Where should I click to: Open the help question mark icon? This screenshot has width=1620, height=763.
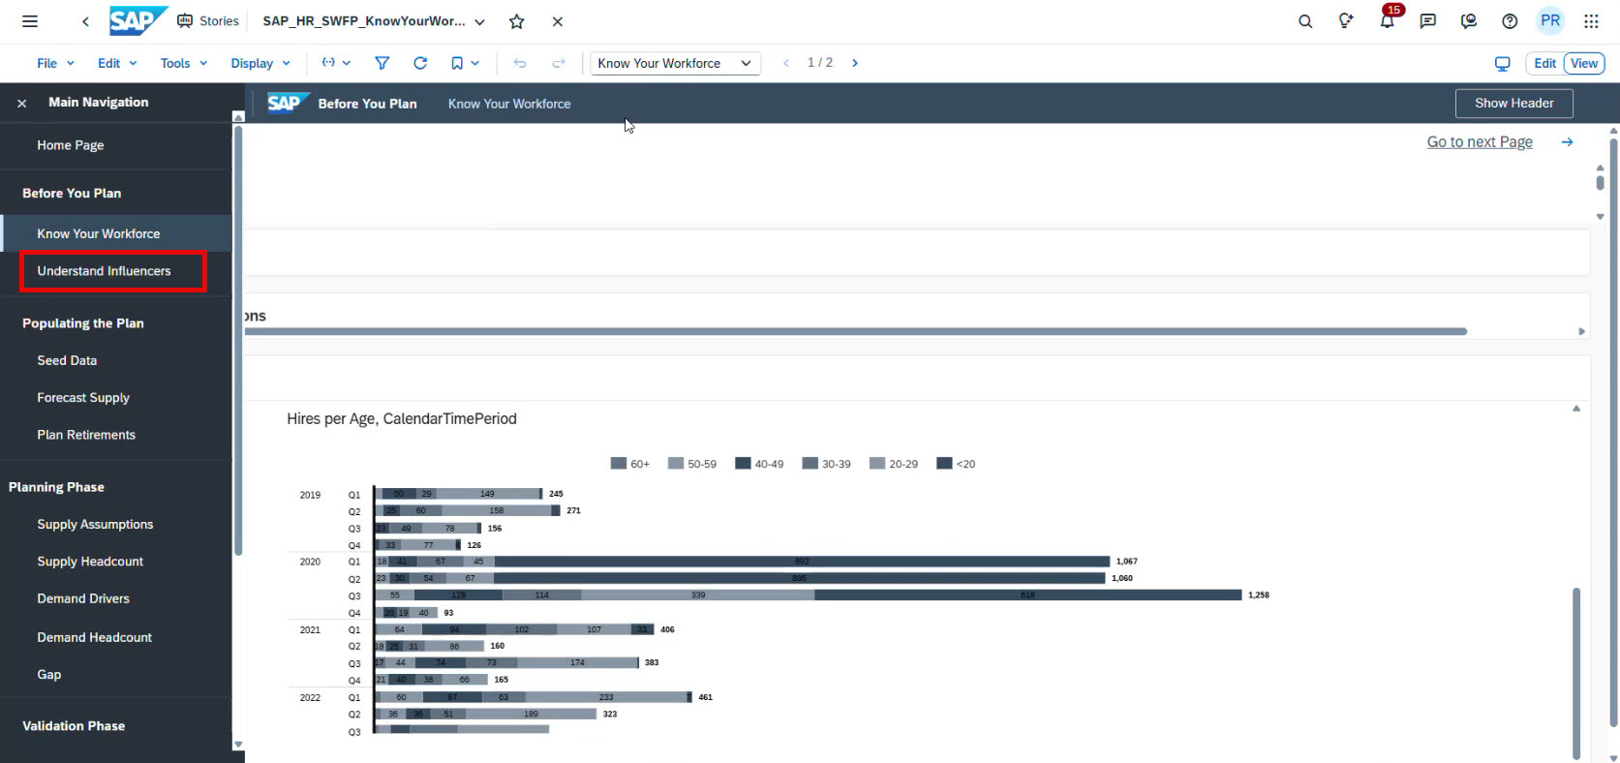pyautogui.click(x=1510, y=21)
